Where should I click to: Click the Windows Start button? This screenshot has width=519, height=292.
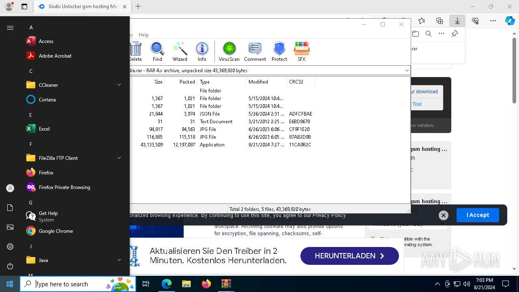(x=10, y=284)
